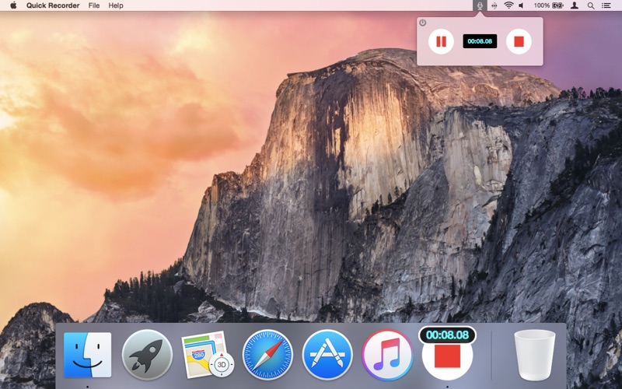Click Quick Recorder stop icon in Dock
622x389 pixels.
coord(448,355)
